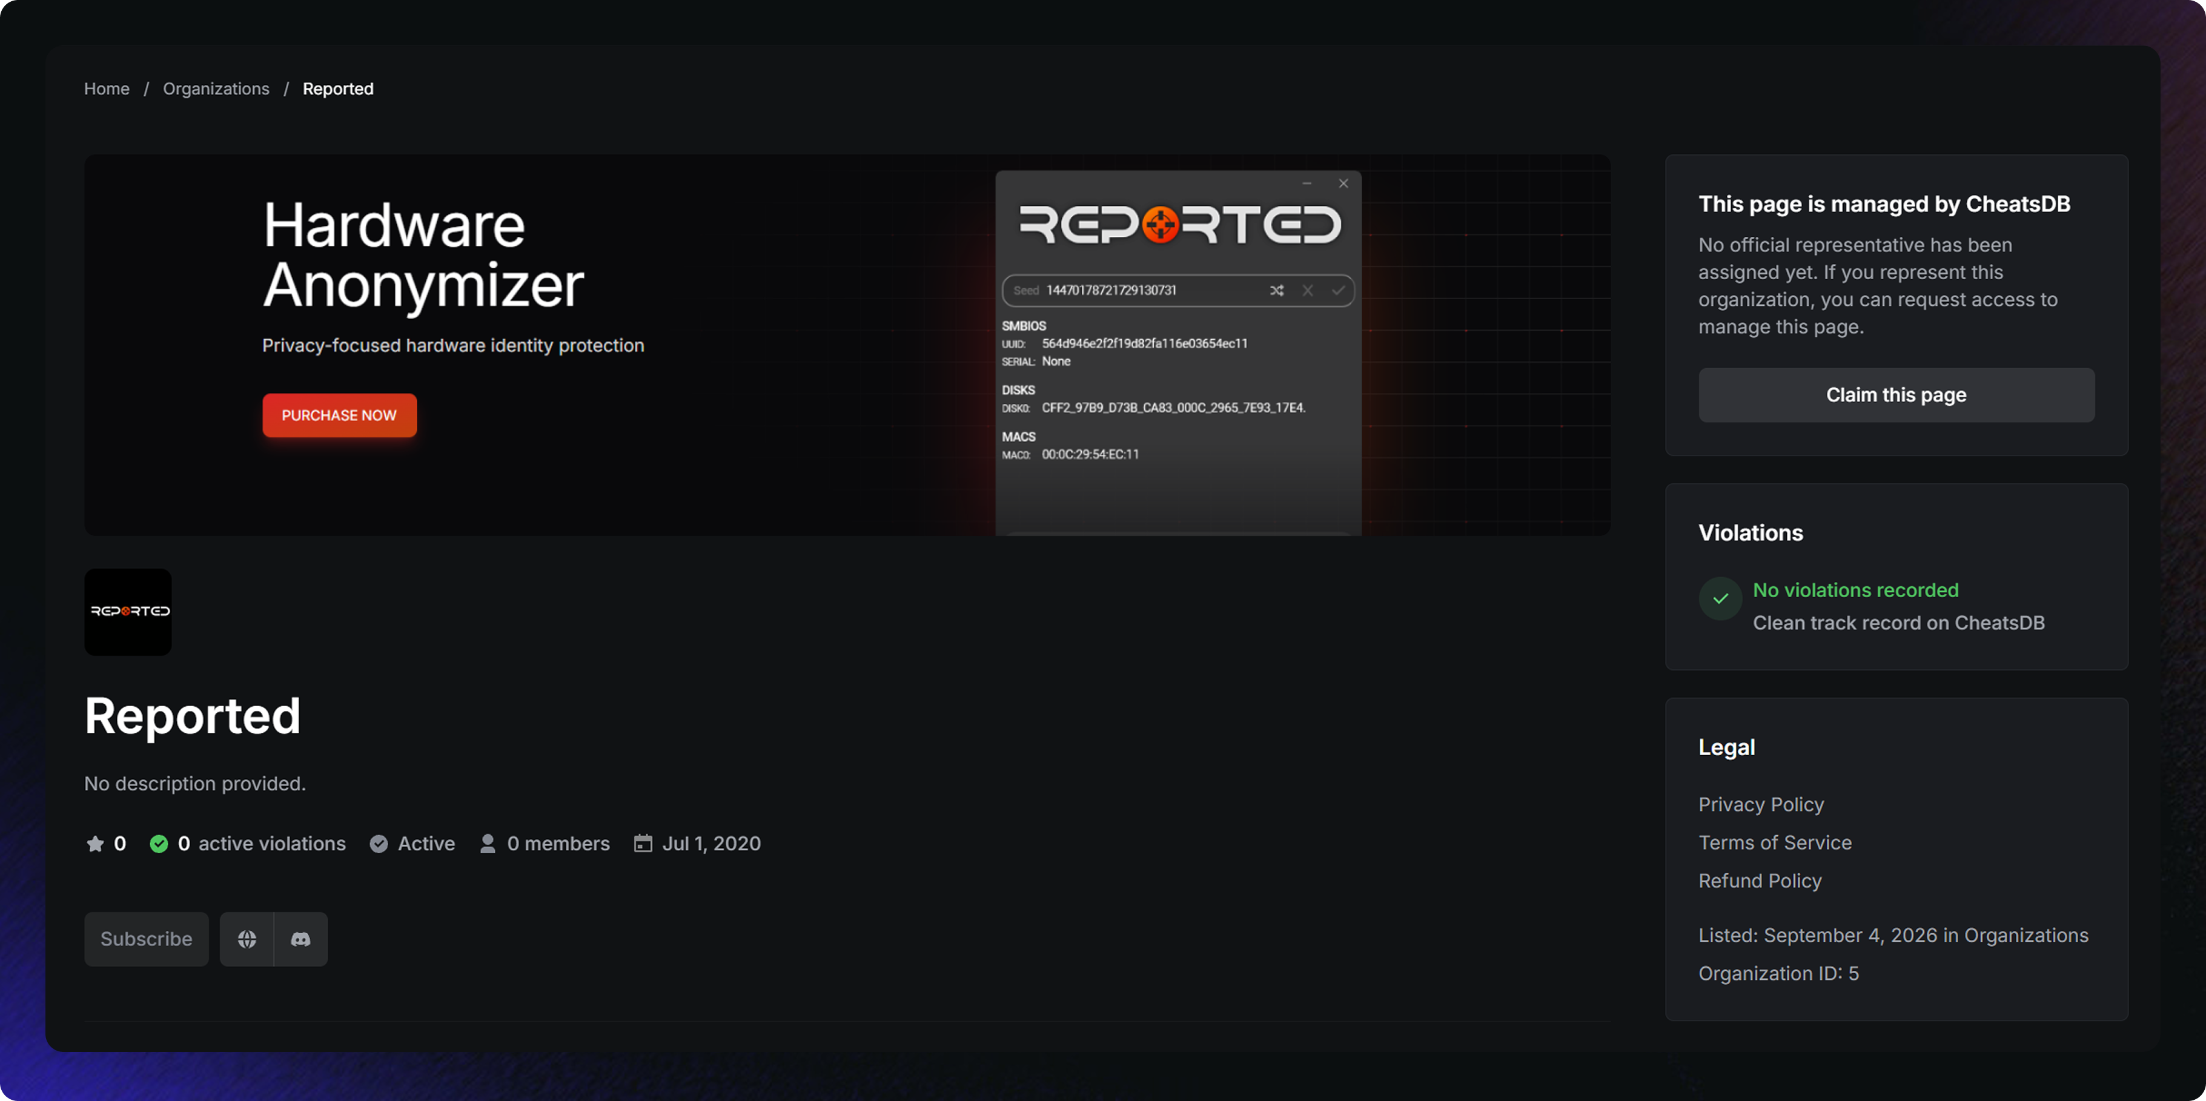Click the Violations section heading
This screenshot has width=2206, height=1101.
[x=1751, y=532]
